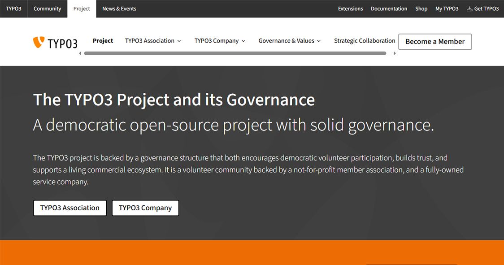
Task: Select the Project tab in the top bar
Action: [81, 9]
